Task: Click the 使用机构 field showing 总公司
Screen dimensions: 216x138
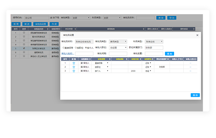Action: point(37,18)
